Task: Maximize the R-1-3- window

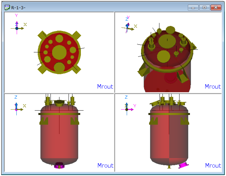Action: [x=204, y=8]
